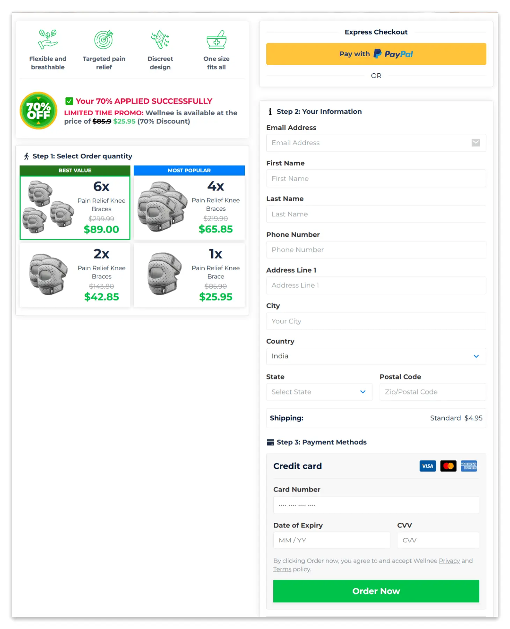Open the Country dropdown showing India
The width and height of the screenshot is (510, 629).
pyautogui.click(x=376, y=356)
